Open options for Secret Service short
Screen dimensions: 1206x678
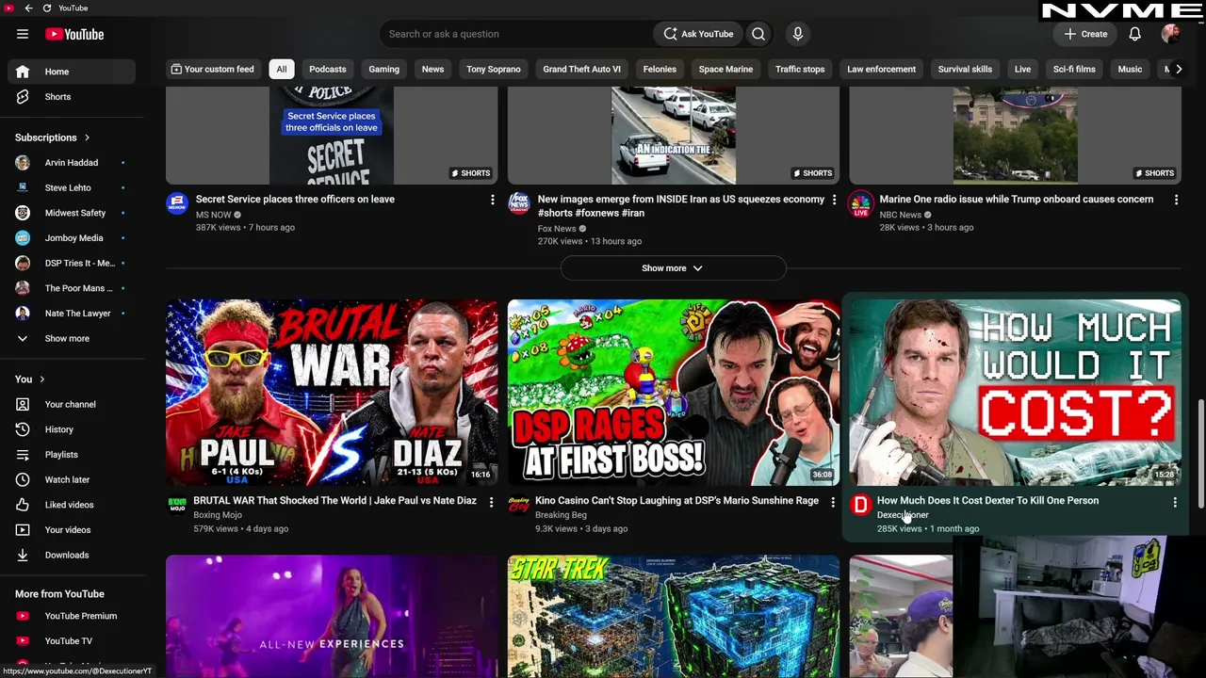(492, 200)
